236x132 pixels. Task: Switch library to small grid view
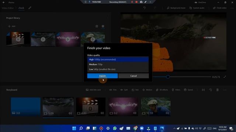[103, 26]
